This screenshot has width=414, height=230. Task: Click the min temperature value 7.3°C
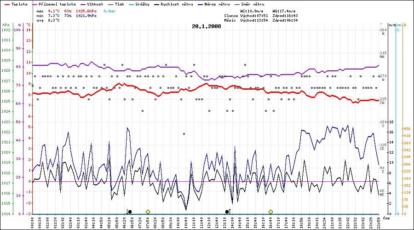coord(54,16)
